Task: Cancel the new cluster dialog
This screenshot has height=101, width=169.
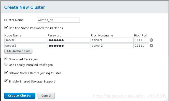Action: click(46, 96)
